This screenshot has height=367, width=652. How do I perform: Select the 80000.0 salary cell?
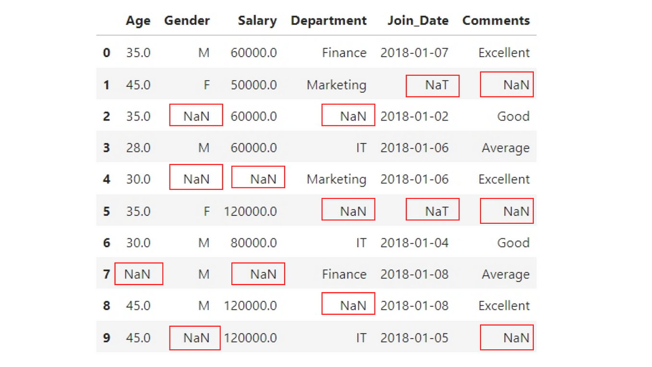click(254, 243)
